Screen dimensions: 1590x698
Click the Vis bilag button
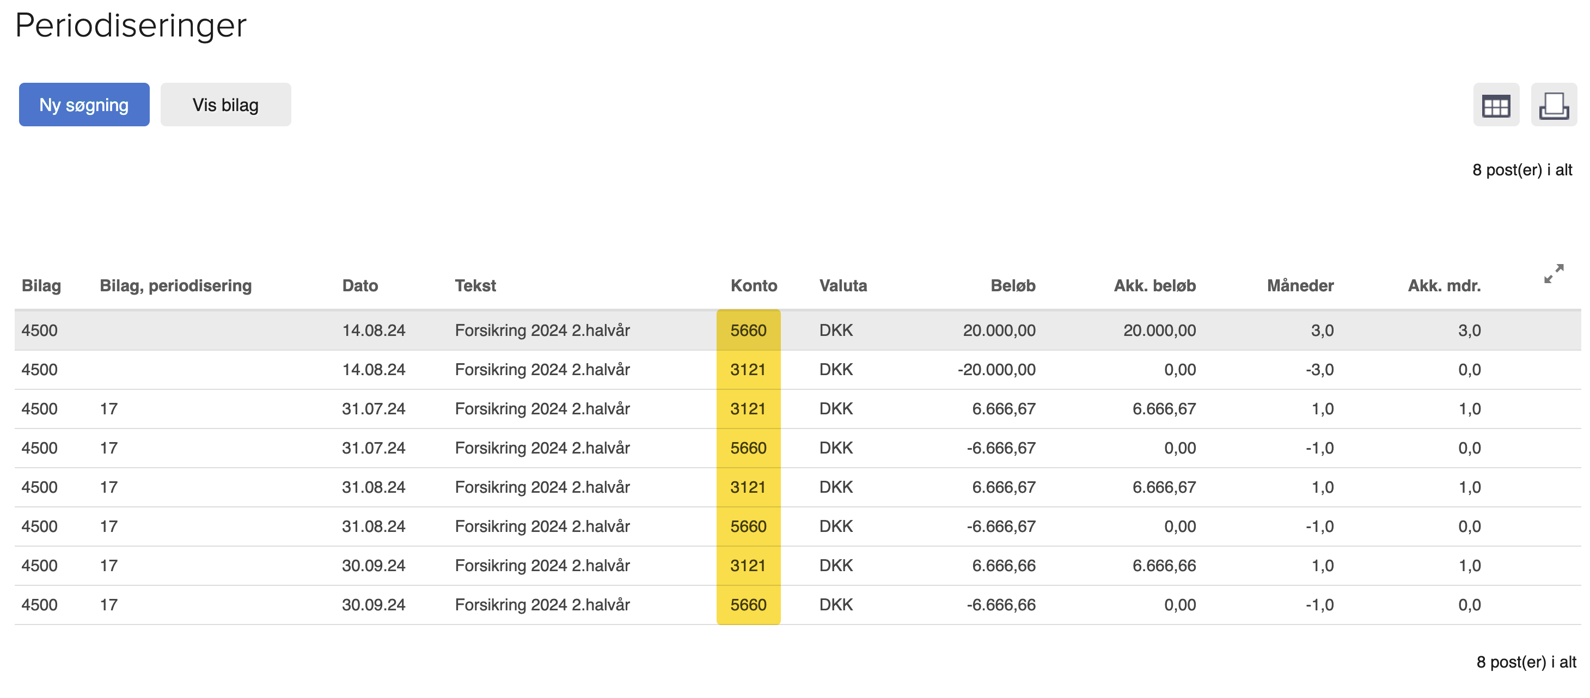tap(225, 105)
